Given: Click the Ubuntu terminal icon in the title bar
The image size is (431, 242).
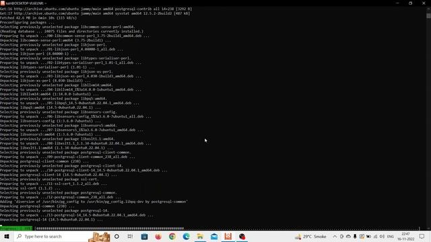Looking at the screenshot, I should tap(3, 3).
